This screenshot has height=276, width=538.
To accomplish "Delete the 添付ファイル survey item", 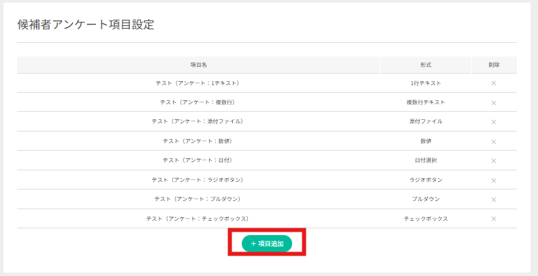I will click(x=494, y=122).
